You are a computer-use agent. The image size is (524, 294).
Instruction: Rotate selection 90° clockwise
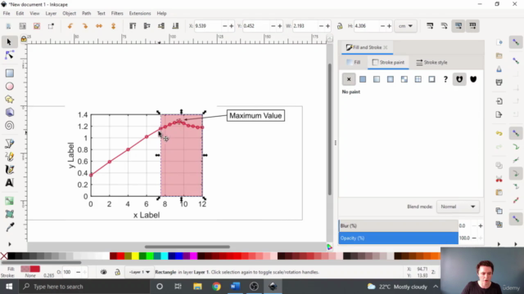[x=84, y=26]
